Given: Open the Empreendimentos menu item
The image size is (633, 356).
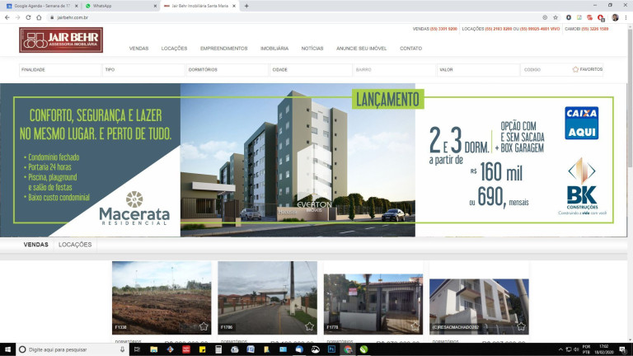Looking at the screenshot, I should pos(223,49).
